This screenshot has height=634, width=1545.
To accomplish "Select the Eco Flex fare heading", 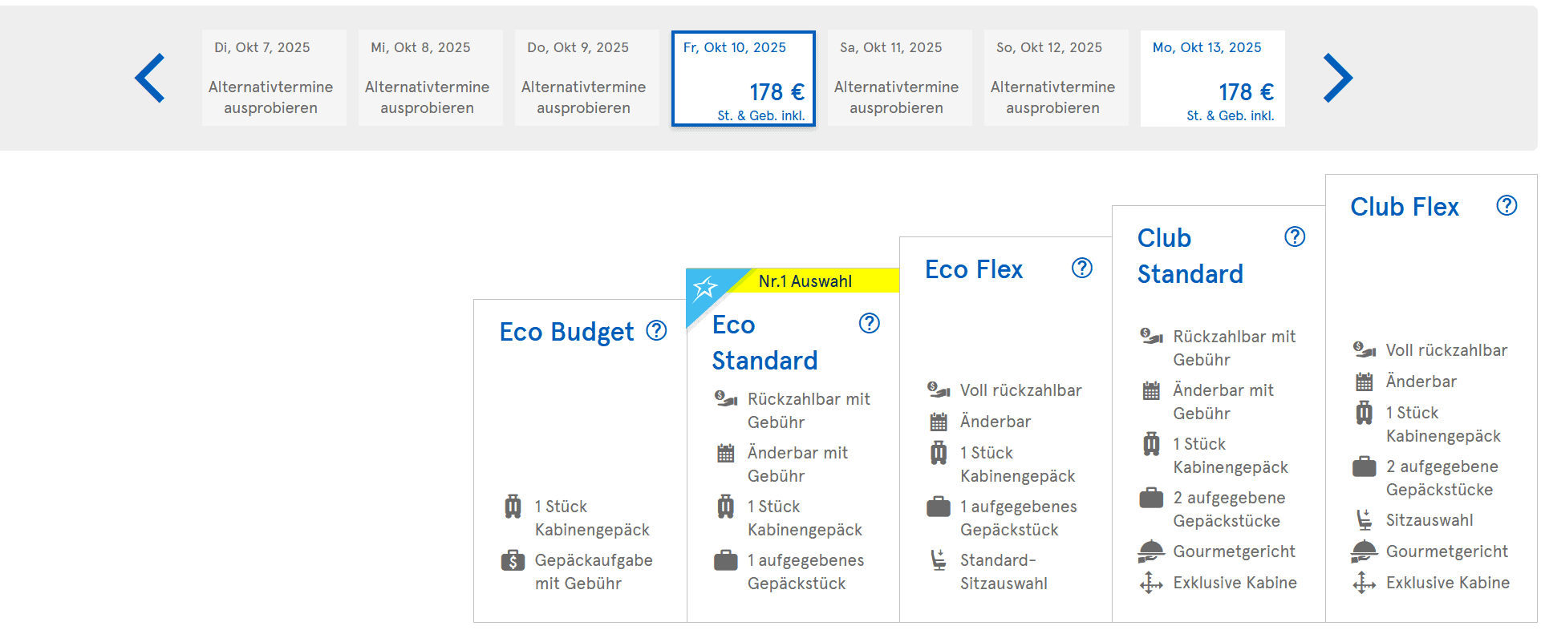I will (973, 269).
